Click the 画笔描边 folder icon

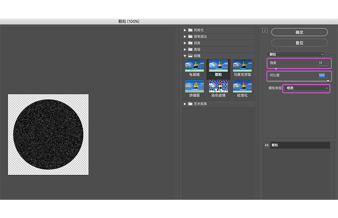coord(191,36)
